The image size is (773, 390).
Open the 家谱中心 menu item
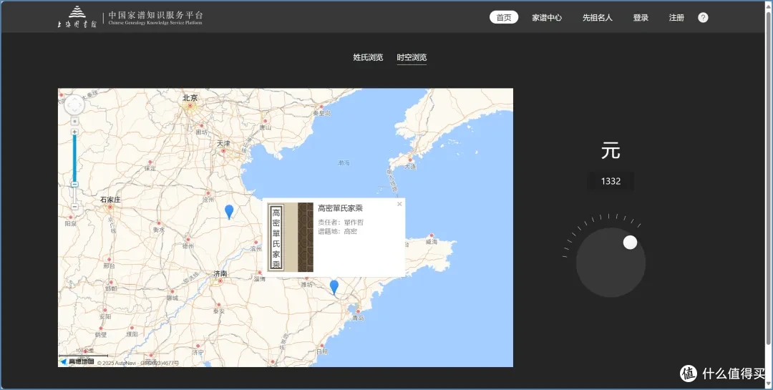[x=547, y=18]
